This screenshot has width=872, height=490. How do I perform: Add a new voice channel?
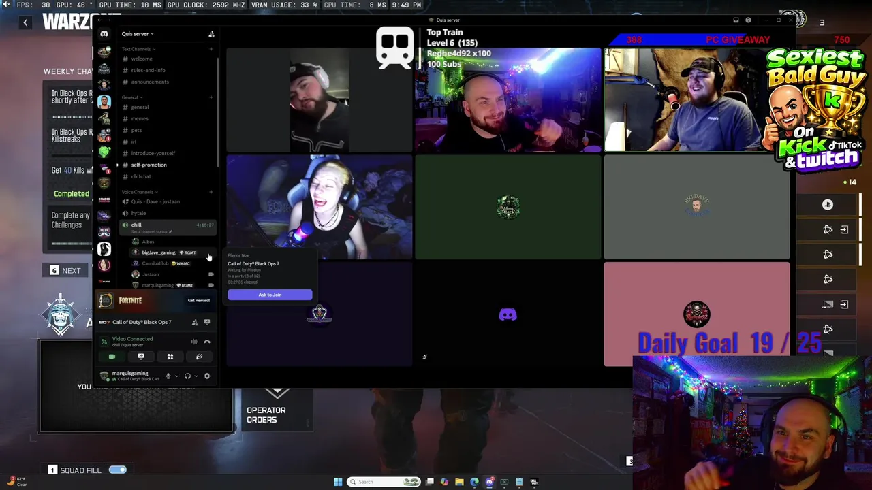click(x=211, y=192)
